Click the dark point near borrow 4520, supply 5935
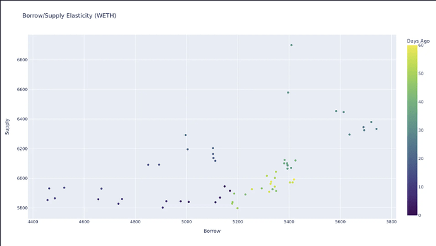The height and width of the screenshot is (246, 436). 64,188
